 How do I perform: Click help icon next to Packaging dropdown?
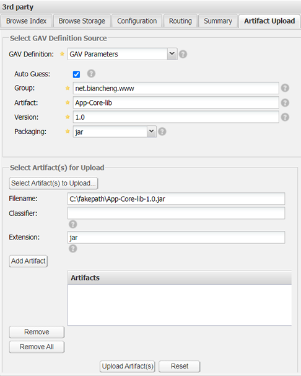click(x=162, y=132)
